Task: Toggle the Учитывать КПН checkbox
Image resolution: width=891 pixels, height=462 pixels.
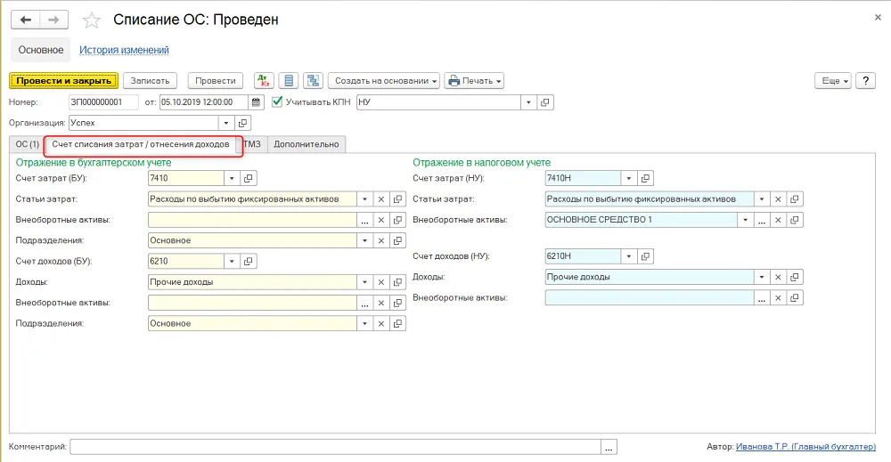Action: 277,102
